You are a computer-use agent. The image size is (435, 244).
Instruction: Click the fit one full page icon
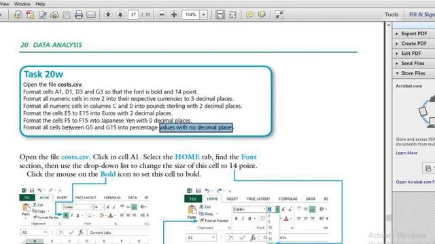coord(232,15)
